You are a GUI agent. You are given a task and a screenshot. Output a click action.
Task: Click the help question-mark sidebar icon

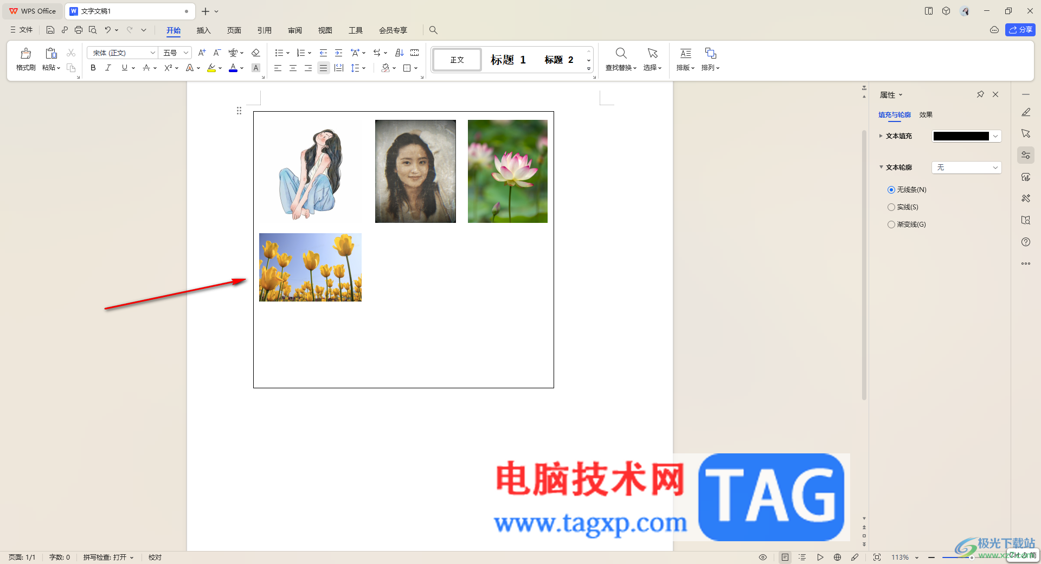(x=1026, y=242)
